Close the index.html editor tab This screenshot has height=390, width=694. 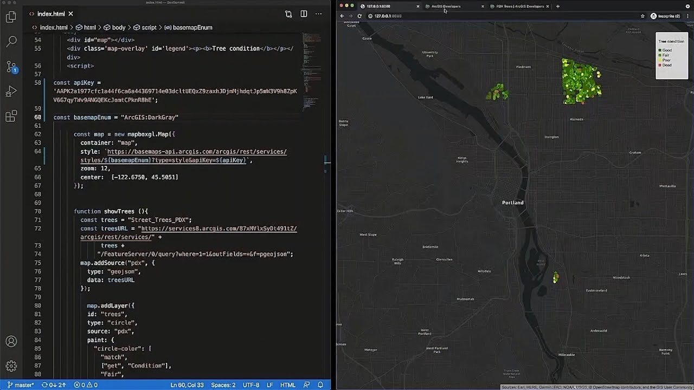point(71,14)
